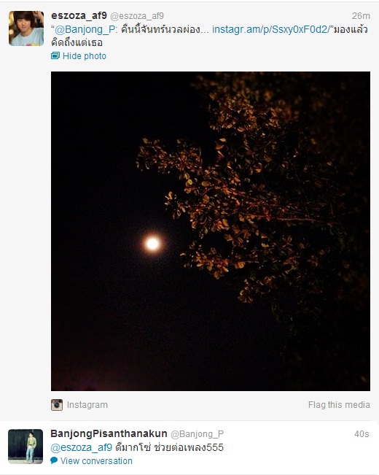Click the Hide photo media icon
Image resolution: width=379 pixels, height=475 pixels.
coord(55,55)
